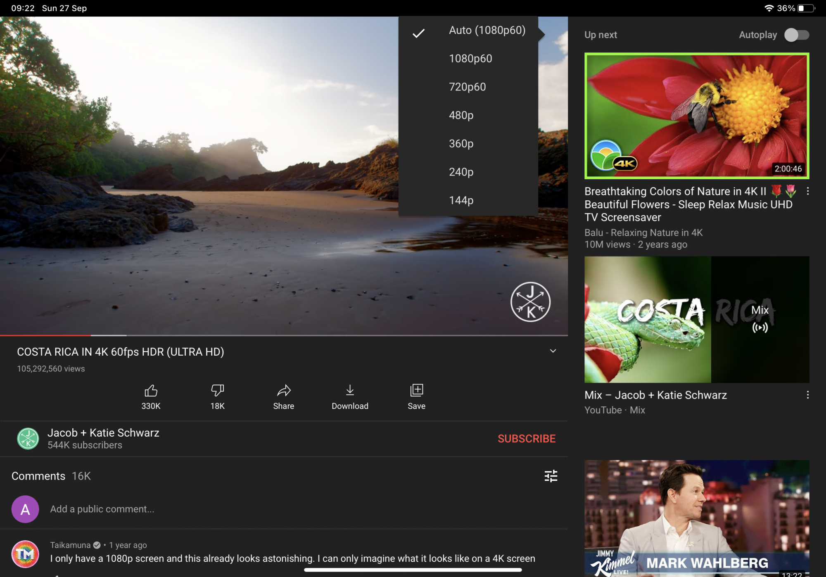Viewport: 826px width, 577px height.
Task: Open the Mix – Jacob + Katie Schwarz title
Action: [x=655, y=395]
